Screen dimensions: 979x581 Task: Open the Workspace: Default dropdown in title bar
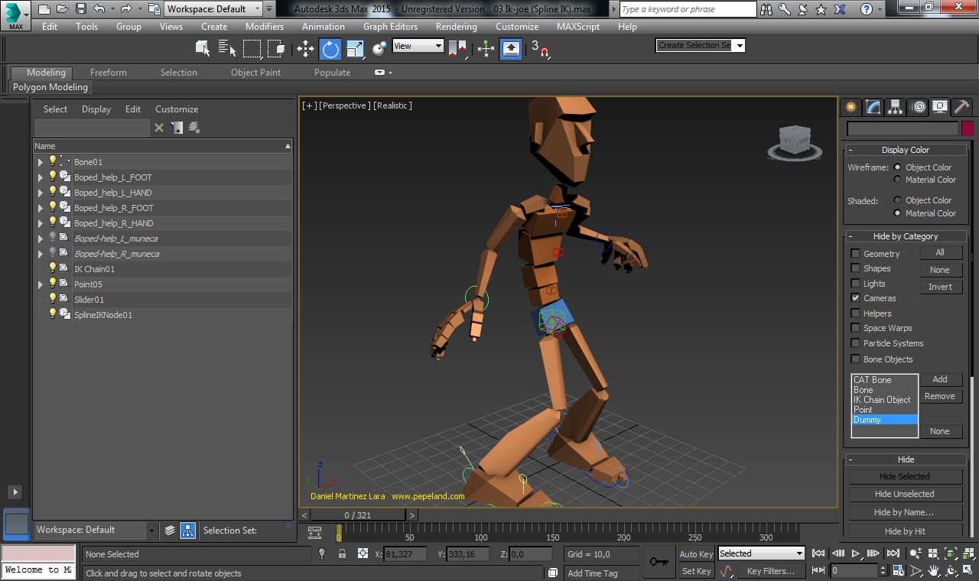(x=213, y=9)
